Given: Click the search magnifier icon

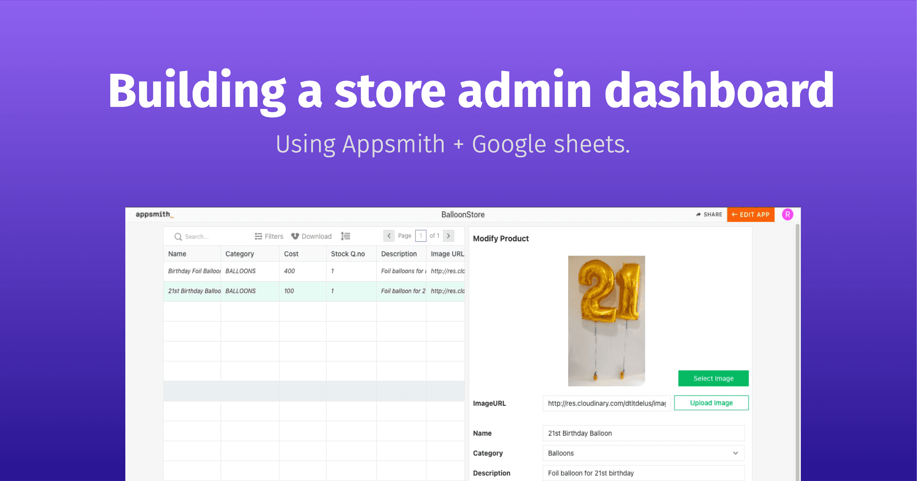Looking at the screenshot, I should [178, 237].
